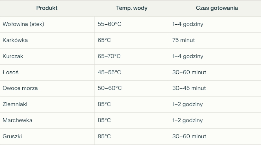Viewport: 261px width, 145px height.
Task: Select the 45–55°C temperature cell
Action: pos(109,72)
